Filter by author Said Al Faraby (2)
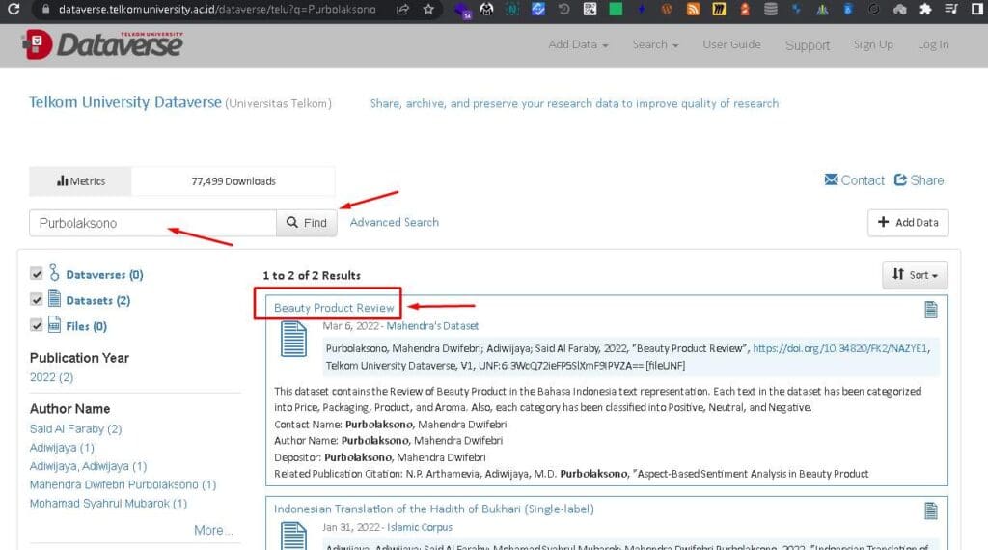 tap(75, 429)
